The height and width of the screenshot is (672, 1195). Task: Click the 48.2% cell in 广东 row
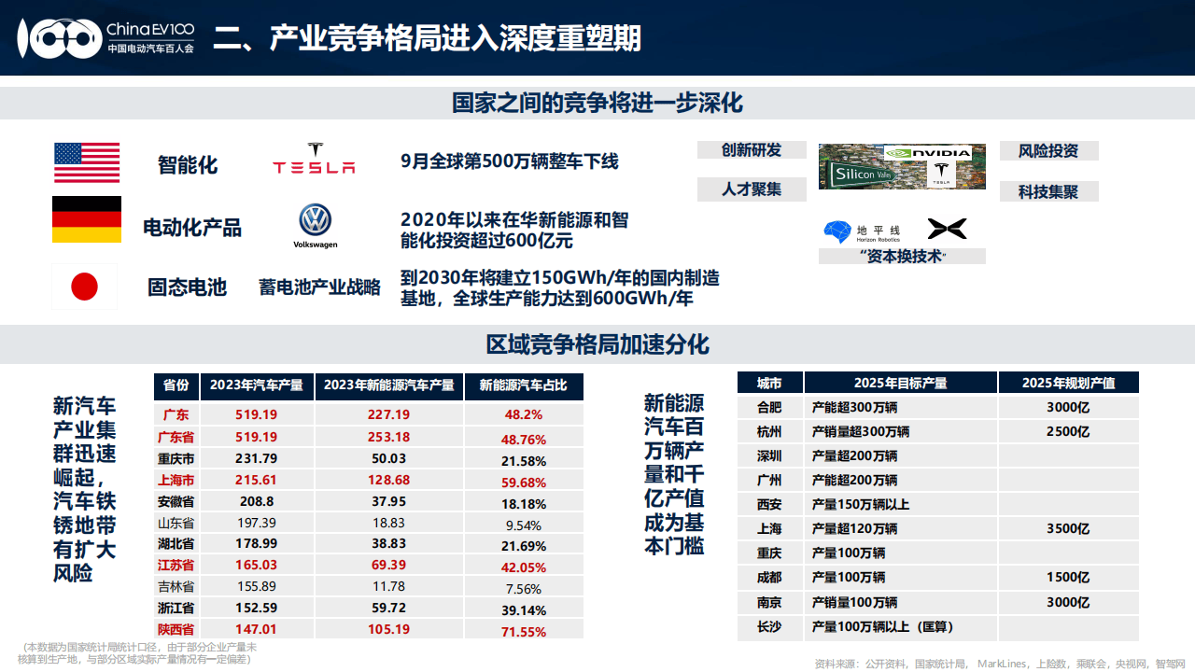(x=523, y=414)
